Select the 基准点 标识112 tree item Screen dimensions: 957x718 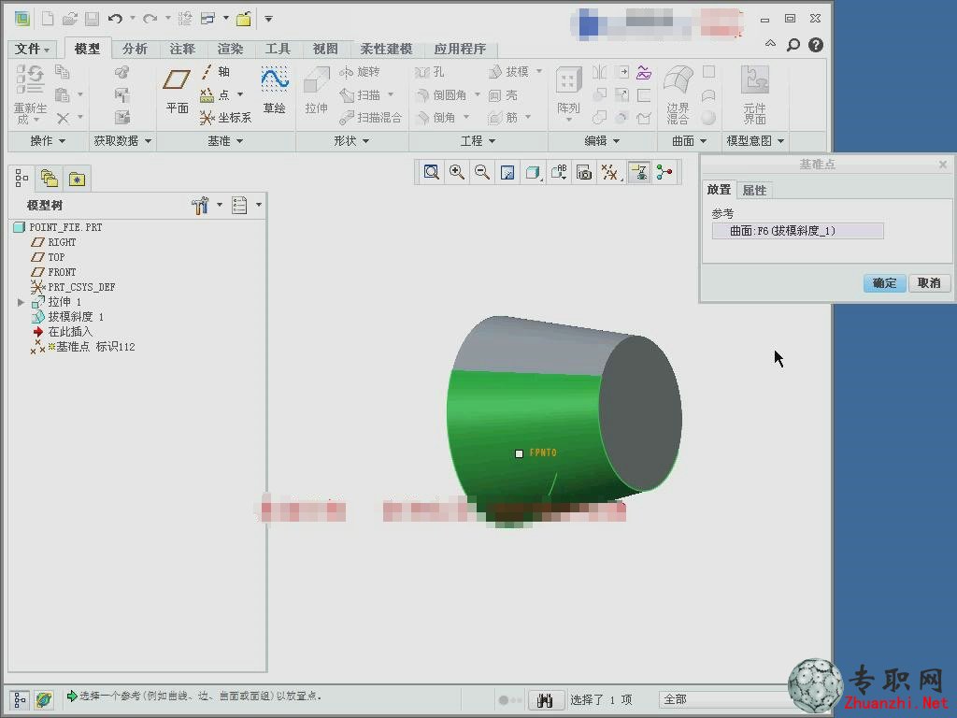pyautogui.click(x=83, y=347)
